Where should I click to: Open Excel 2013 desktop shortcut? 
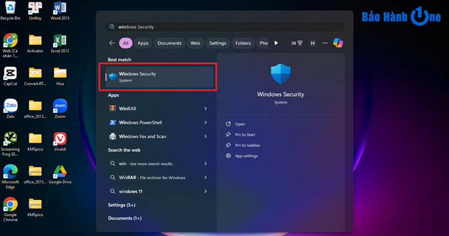click(x=60, y=44)
